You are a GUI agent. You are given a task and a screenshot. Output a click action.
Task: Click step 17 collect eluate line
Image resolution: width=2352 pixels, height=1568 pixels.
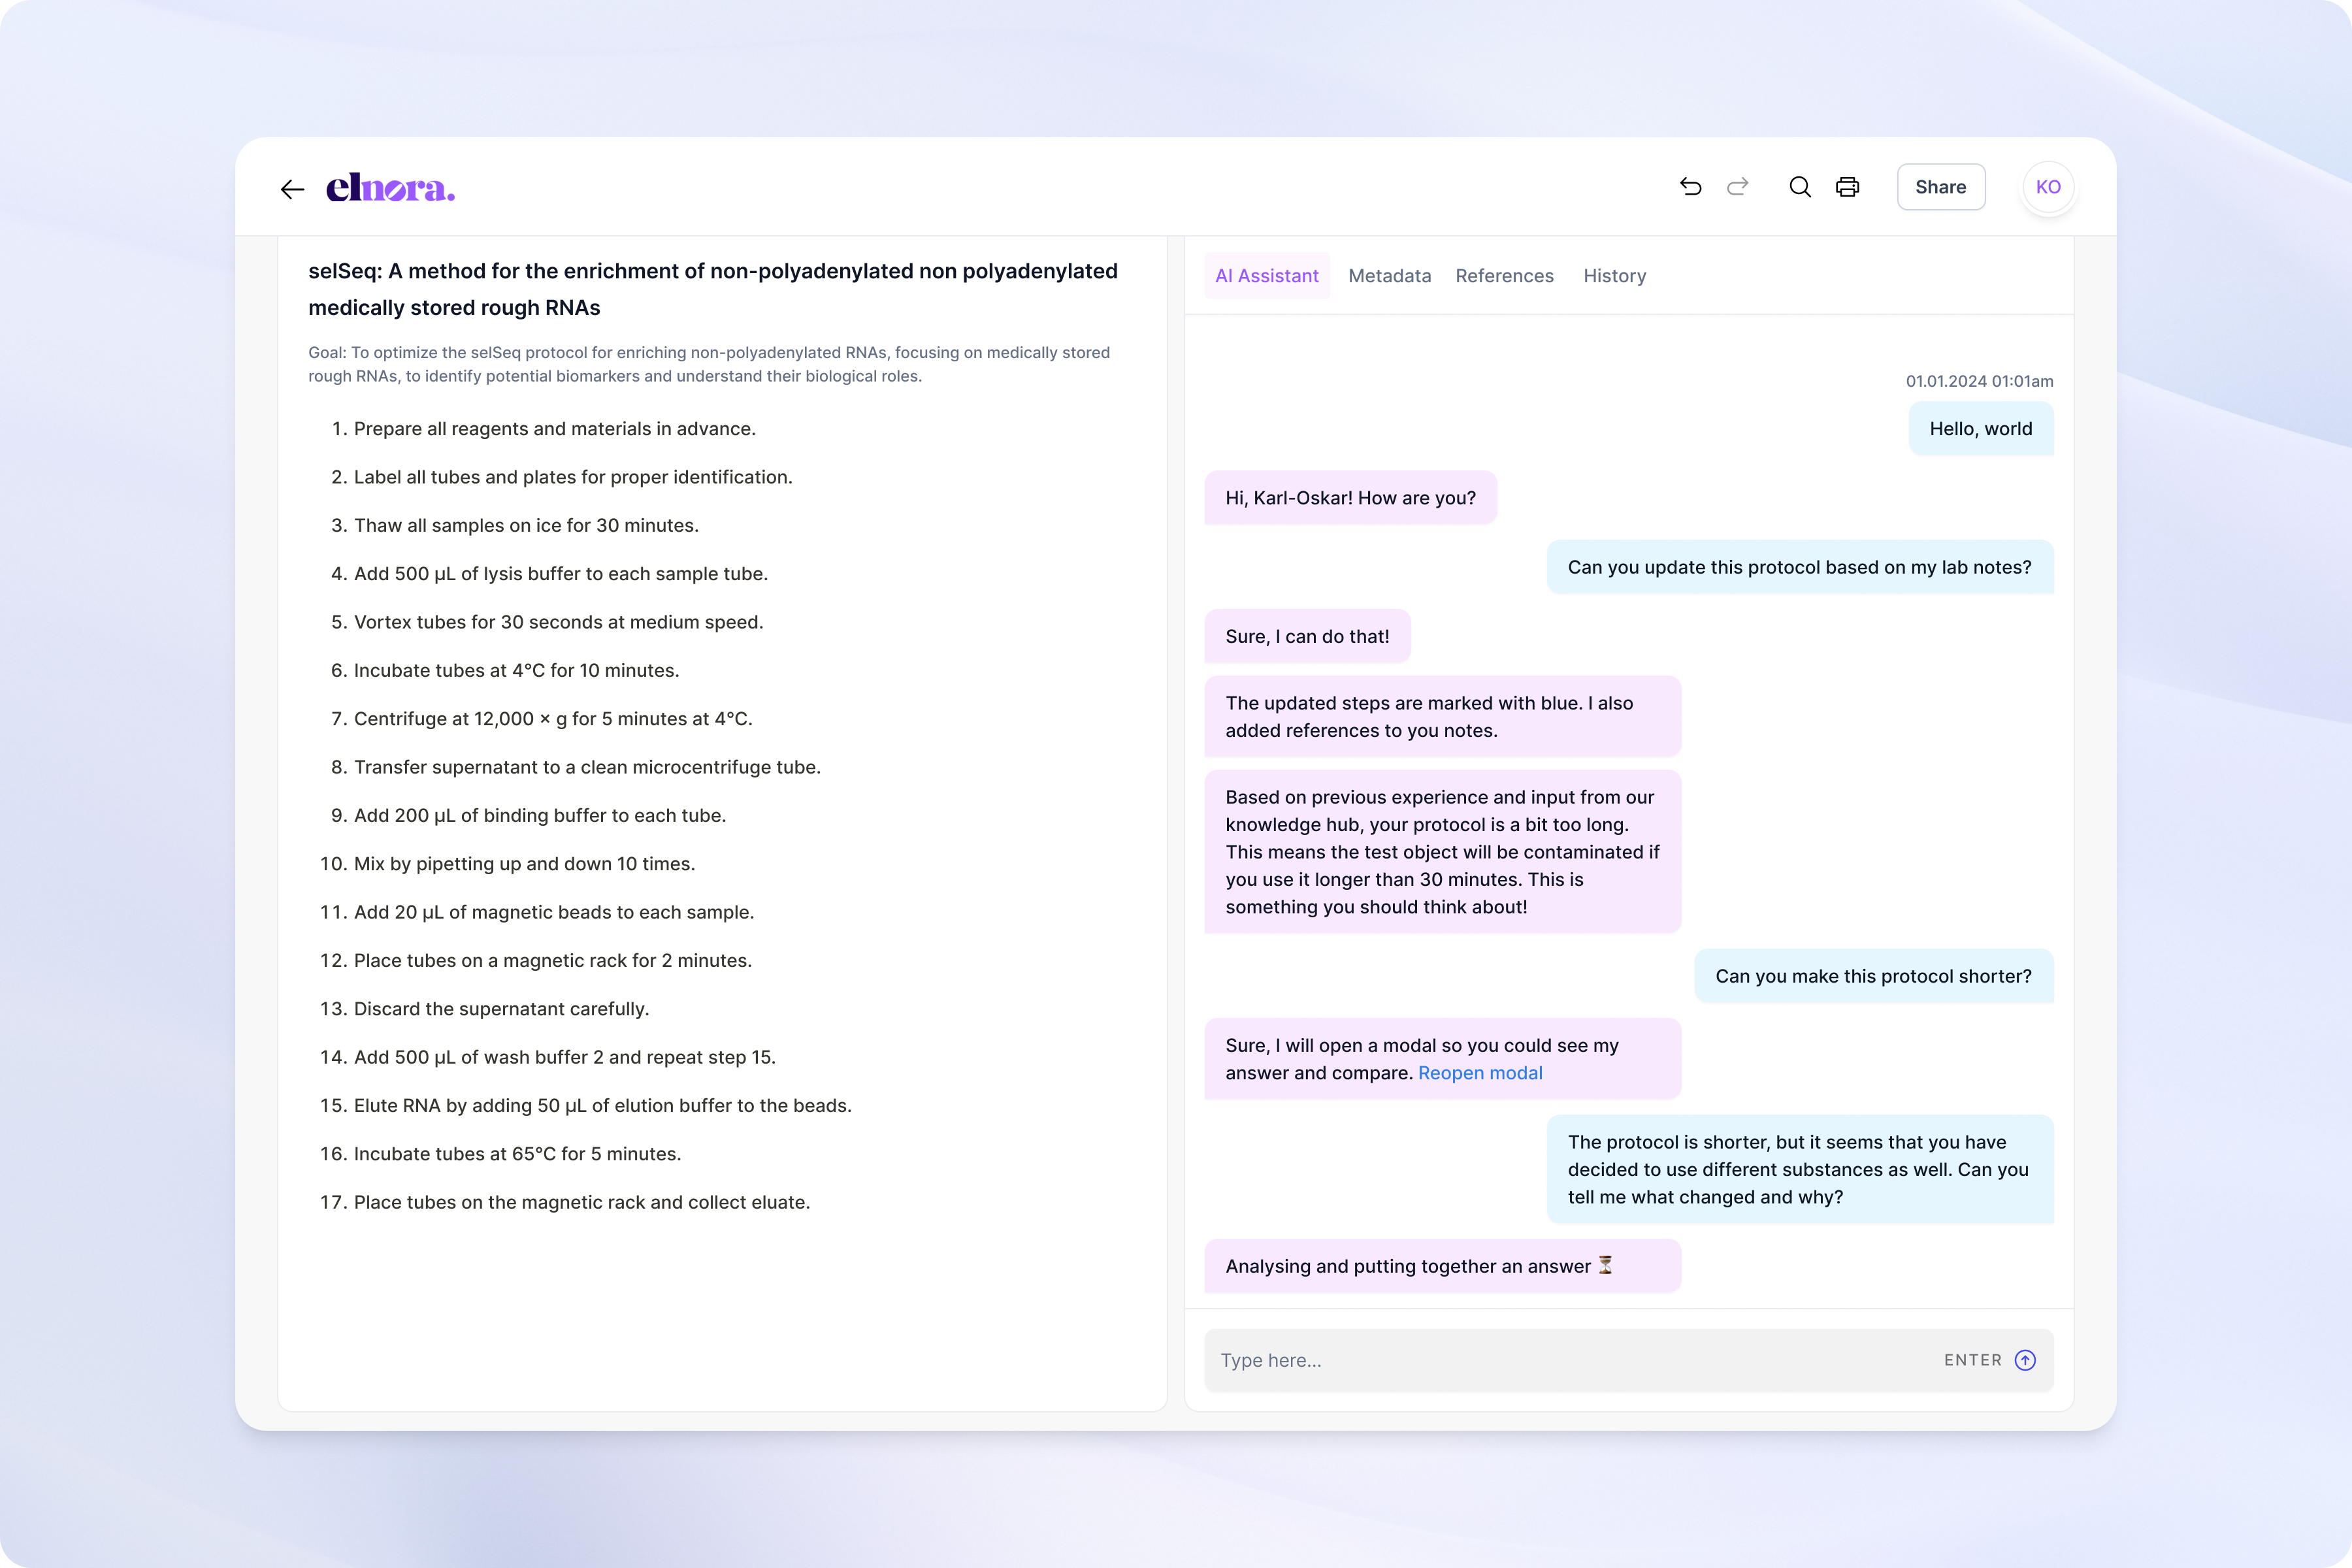pos(581,1202)
